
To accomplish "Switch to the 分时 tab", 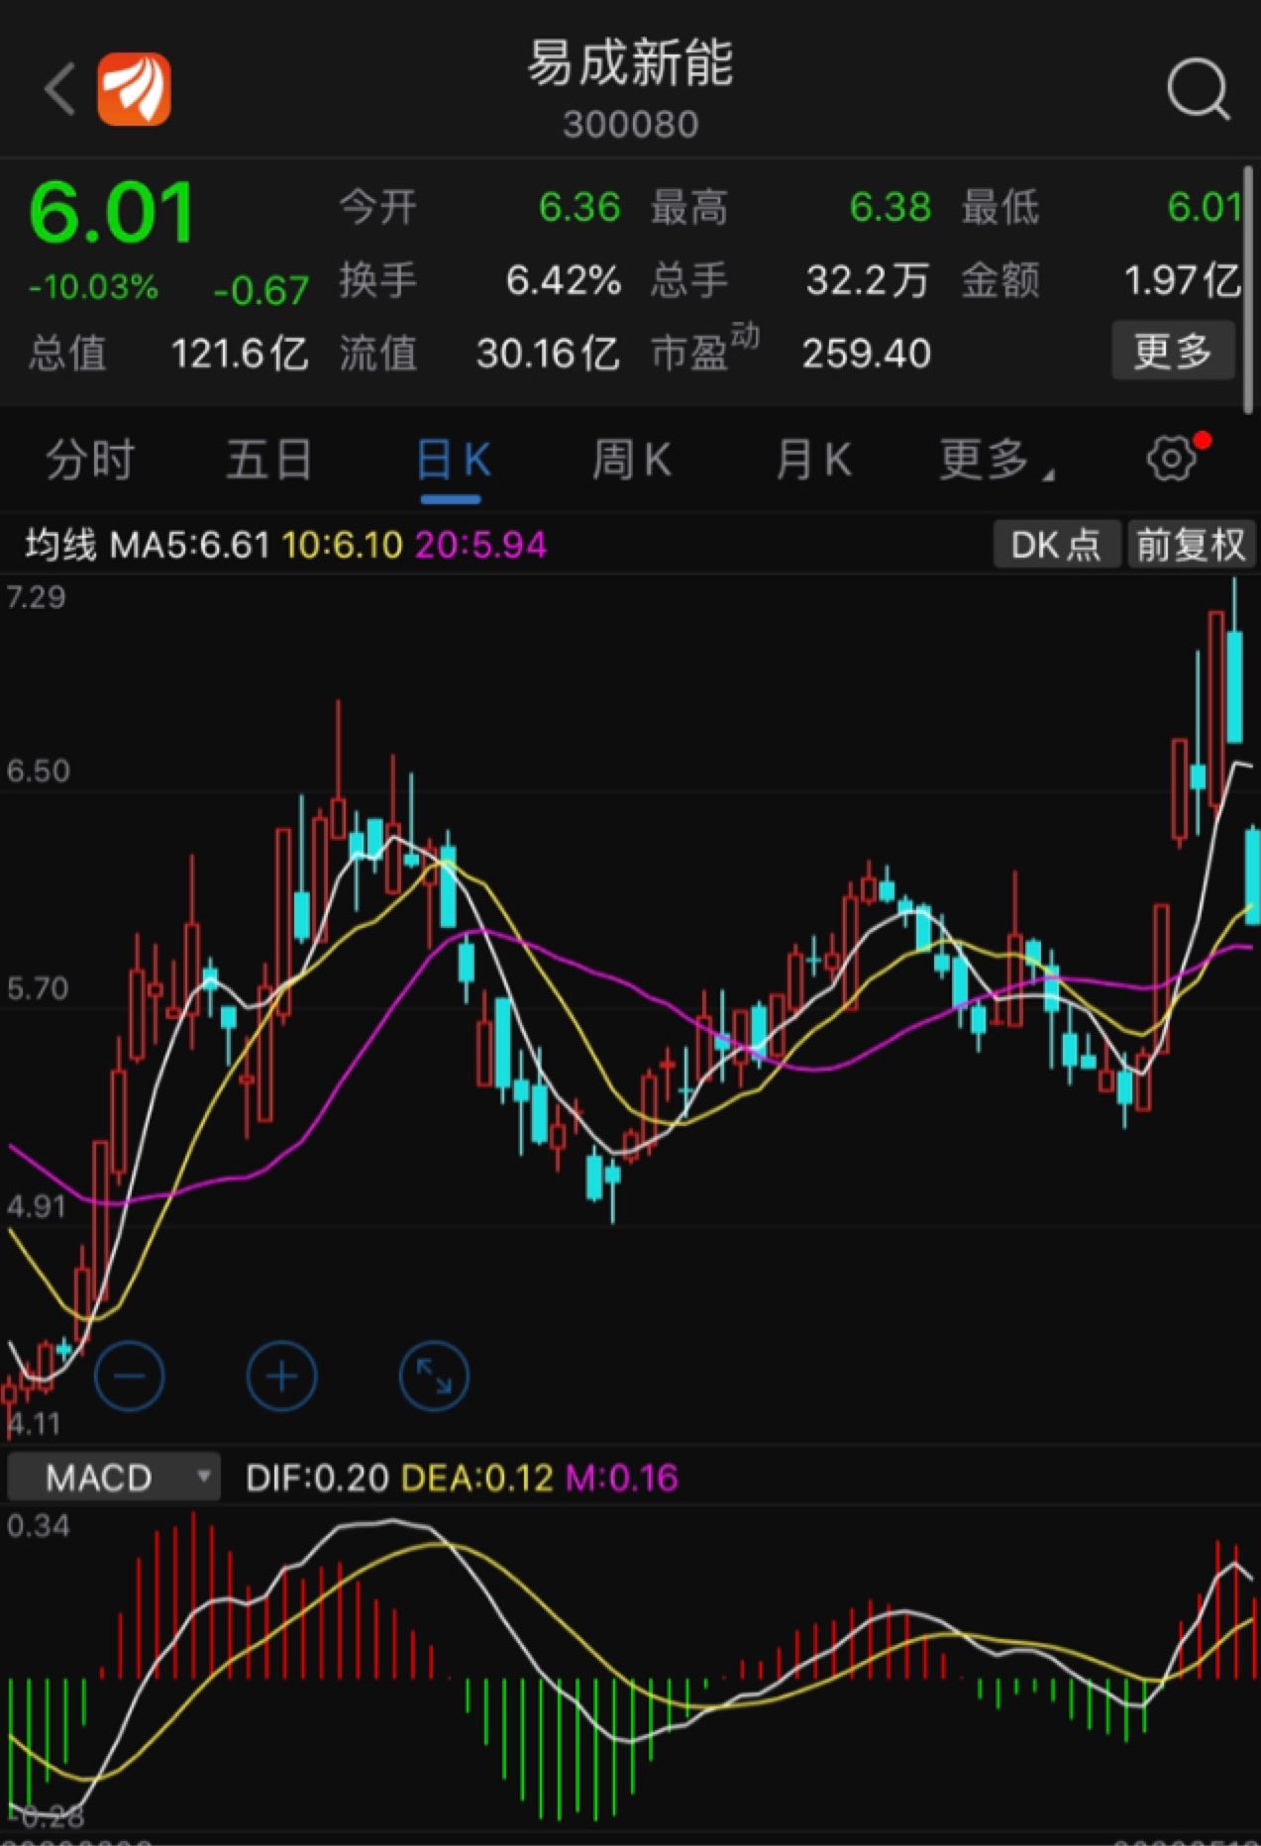I will [x=90, y=461].
